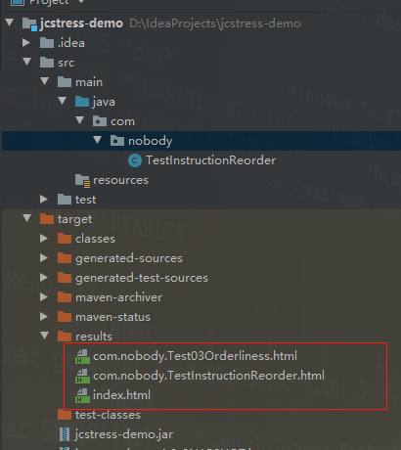401x450 pixels.
Task: Expand the classes folder arrow
Action: tap(44, 239)
